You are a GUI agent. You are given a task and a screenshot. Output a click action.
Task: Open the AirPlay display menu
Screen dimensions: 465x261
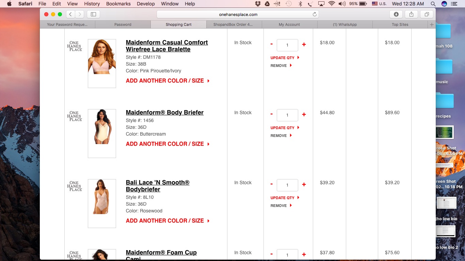click(321, 4)
